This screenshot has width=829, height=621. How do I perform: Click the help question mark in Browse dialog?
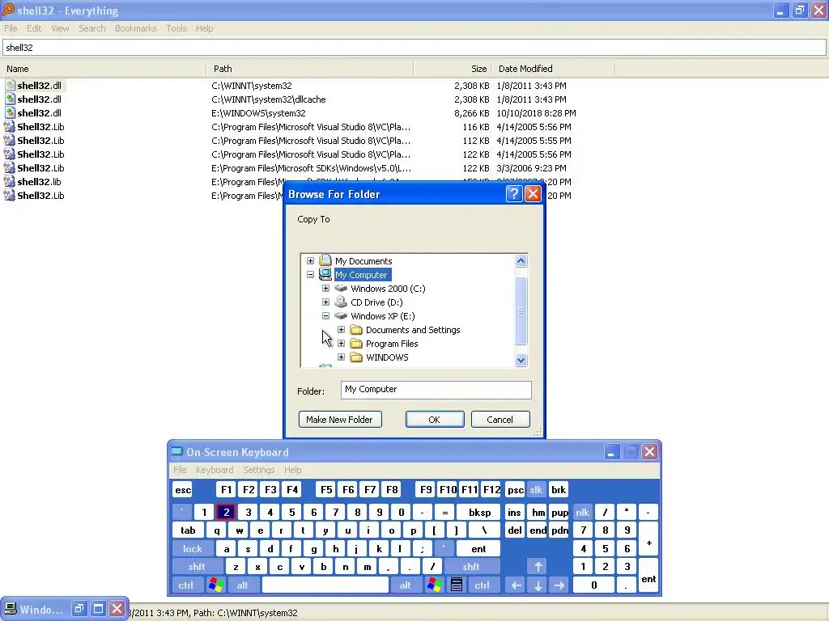(x=514, y=194)
